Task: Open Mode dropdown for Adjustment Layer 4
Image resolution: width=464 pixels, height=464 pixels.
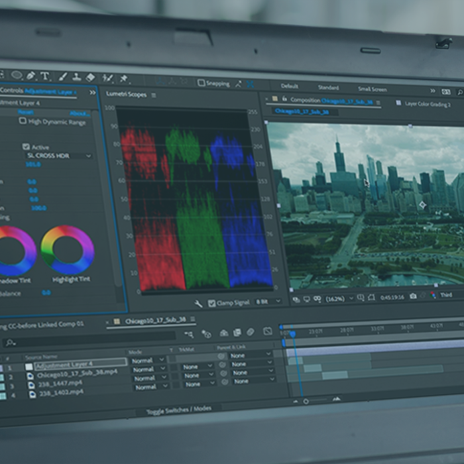Action: [148, 361]
